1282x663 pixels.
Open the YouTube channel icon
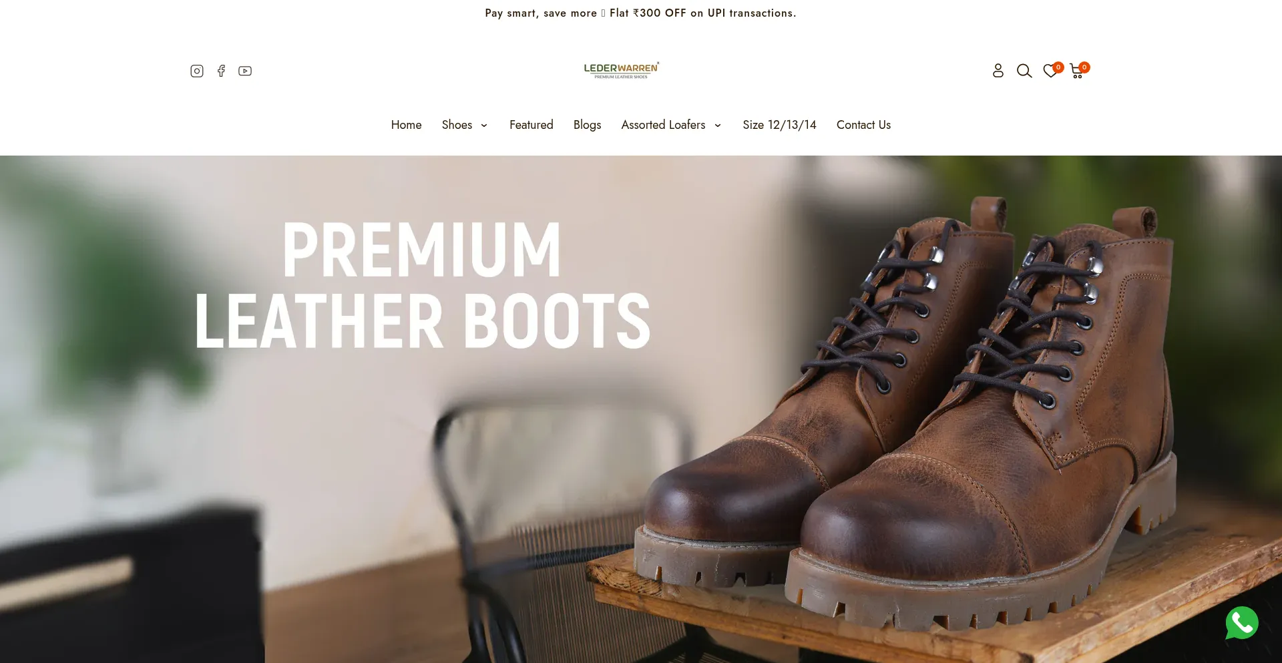[245, 71]
